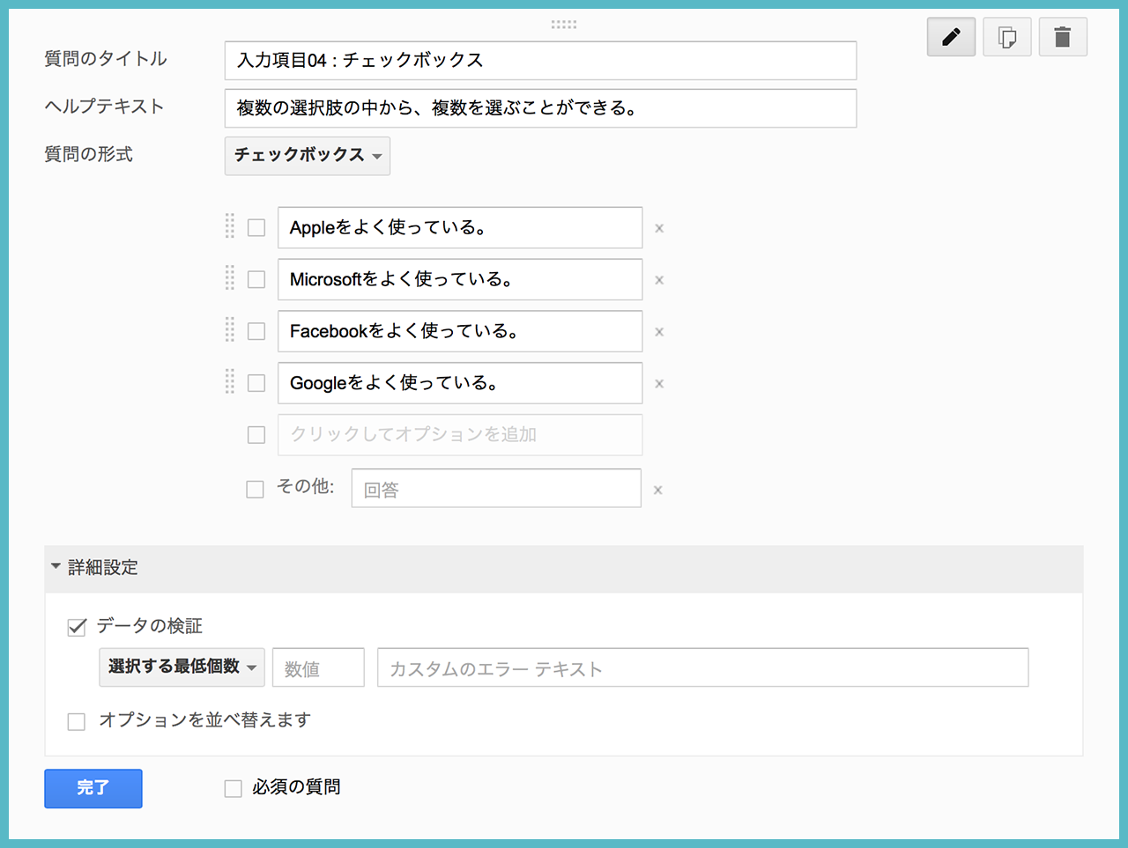Viewport: 1128px width, 848px height.
Task: Grab drag handle beside Microsoft option
Action: [230, 278]
